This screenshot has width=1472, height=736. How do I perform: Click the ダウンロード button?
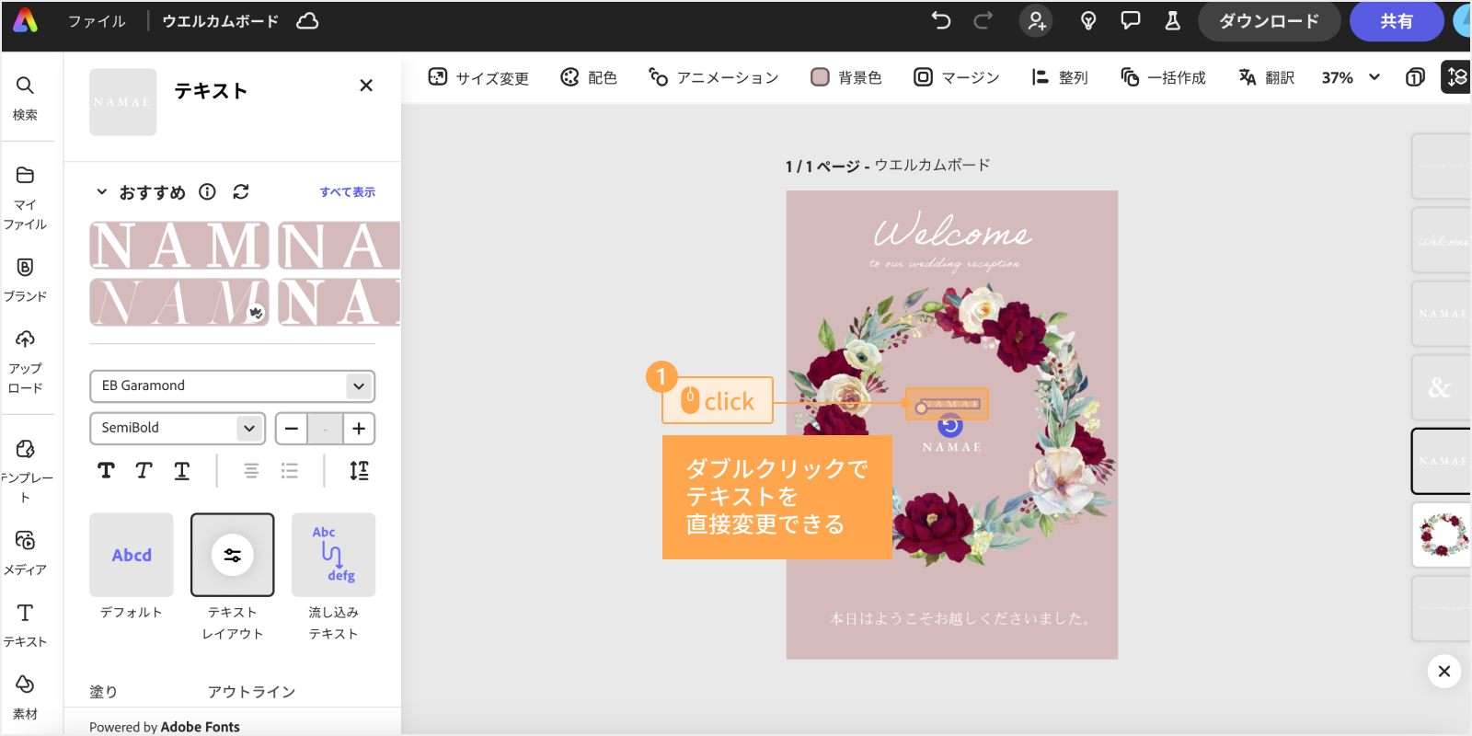1269,21
